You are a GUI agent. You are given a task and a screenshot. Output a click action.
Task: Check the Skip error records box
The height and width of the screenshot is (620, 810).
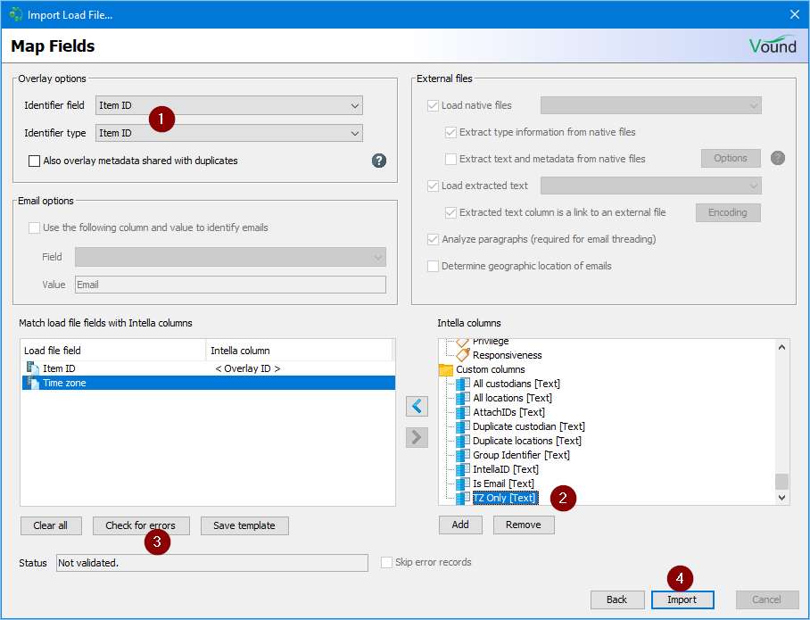coord(386,562)
